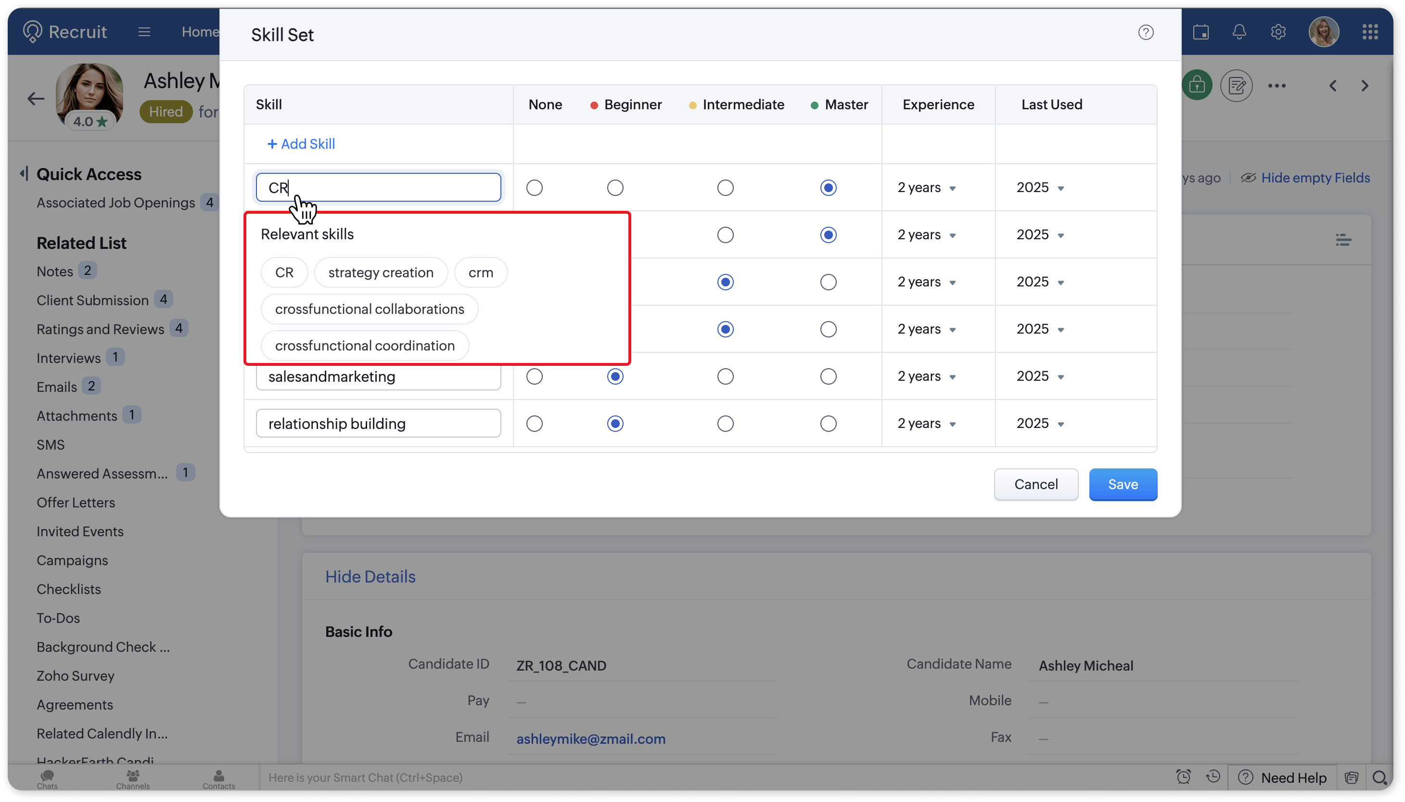
Task: Click the back arrow beside the candidate photo
Action: 36,99
